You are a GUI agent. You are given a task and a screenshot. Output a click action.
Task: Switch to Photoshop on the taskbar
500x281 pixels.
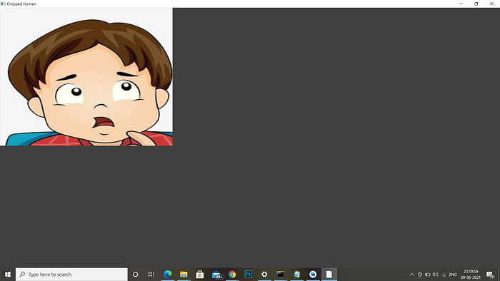(x=248, y=274)
